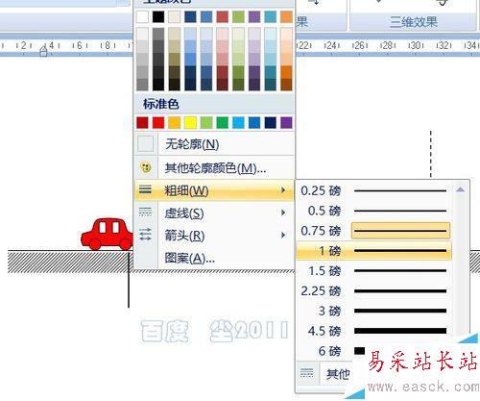Viewport: 480px width, 401px height.
Task: Open the Pattern (图案) dialog
Action: point(214,258)
